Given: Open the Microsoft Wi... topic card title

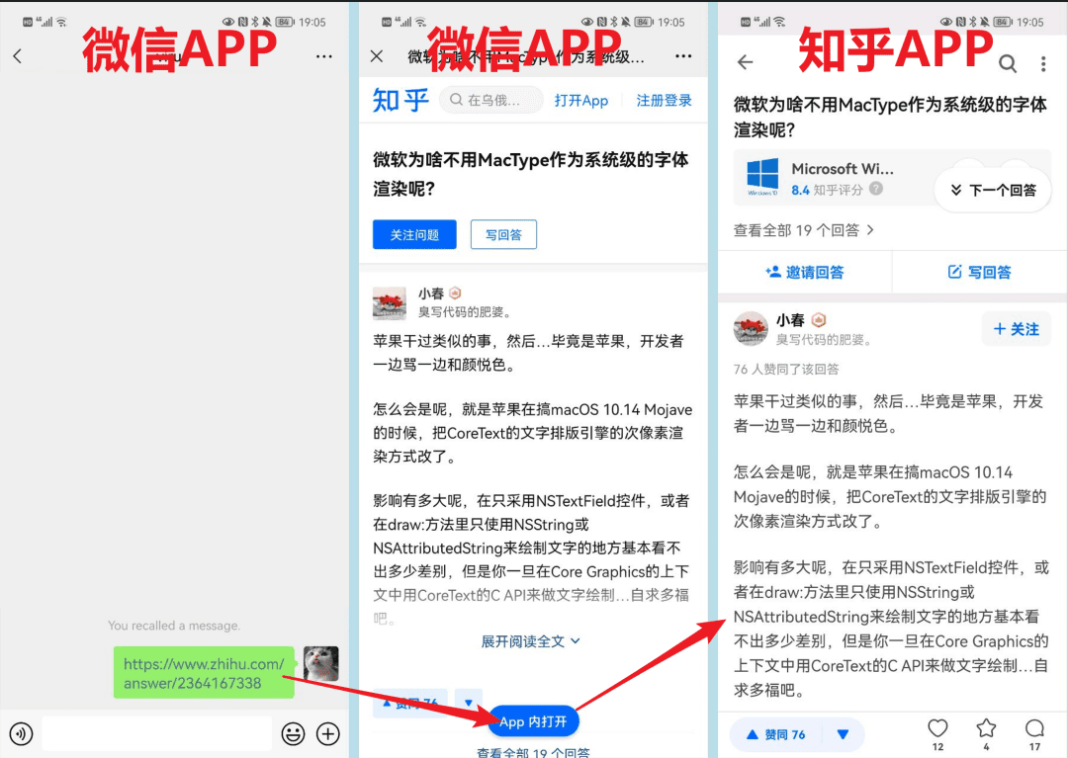Looking at the screenshot, I should click(843, 168).
